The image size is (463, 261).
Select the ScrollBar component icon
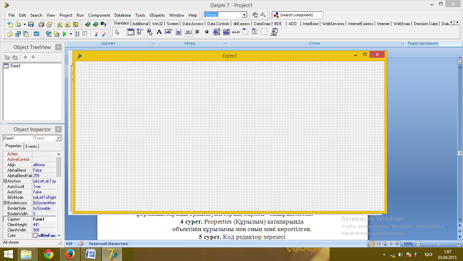[x=235, y=32]
